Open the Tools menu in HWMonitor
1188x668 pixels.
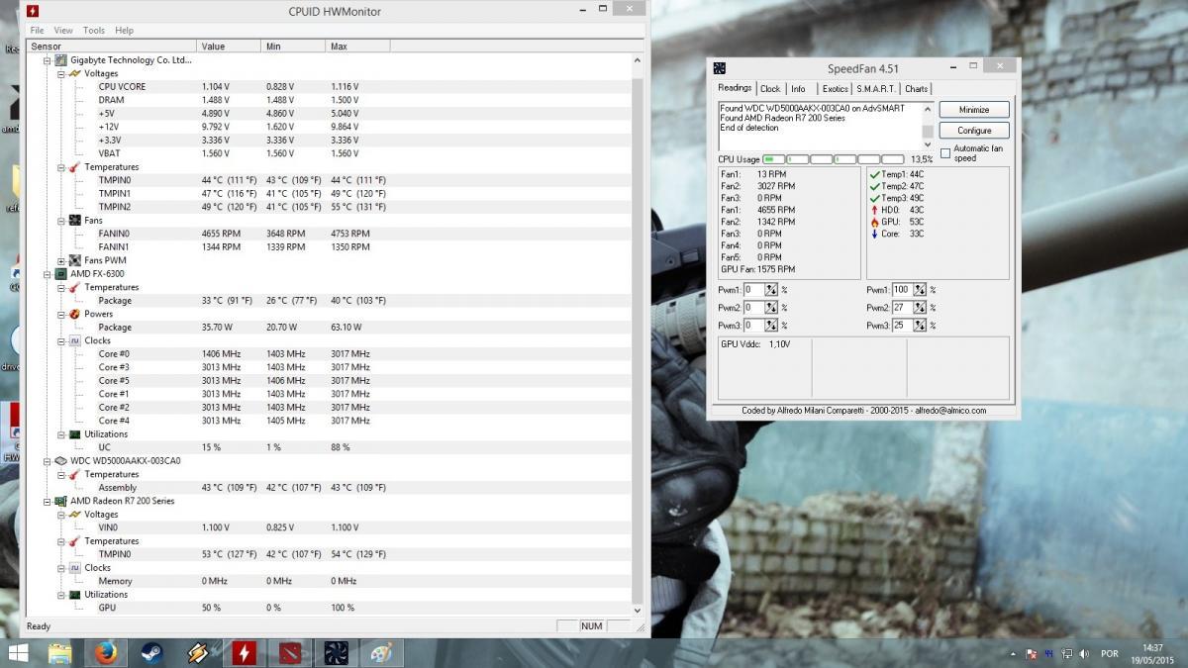pyautogui.click(x=94, y=31)
